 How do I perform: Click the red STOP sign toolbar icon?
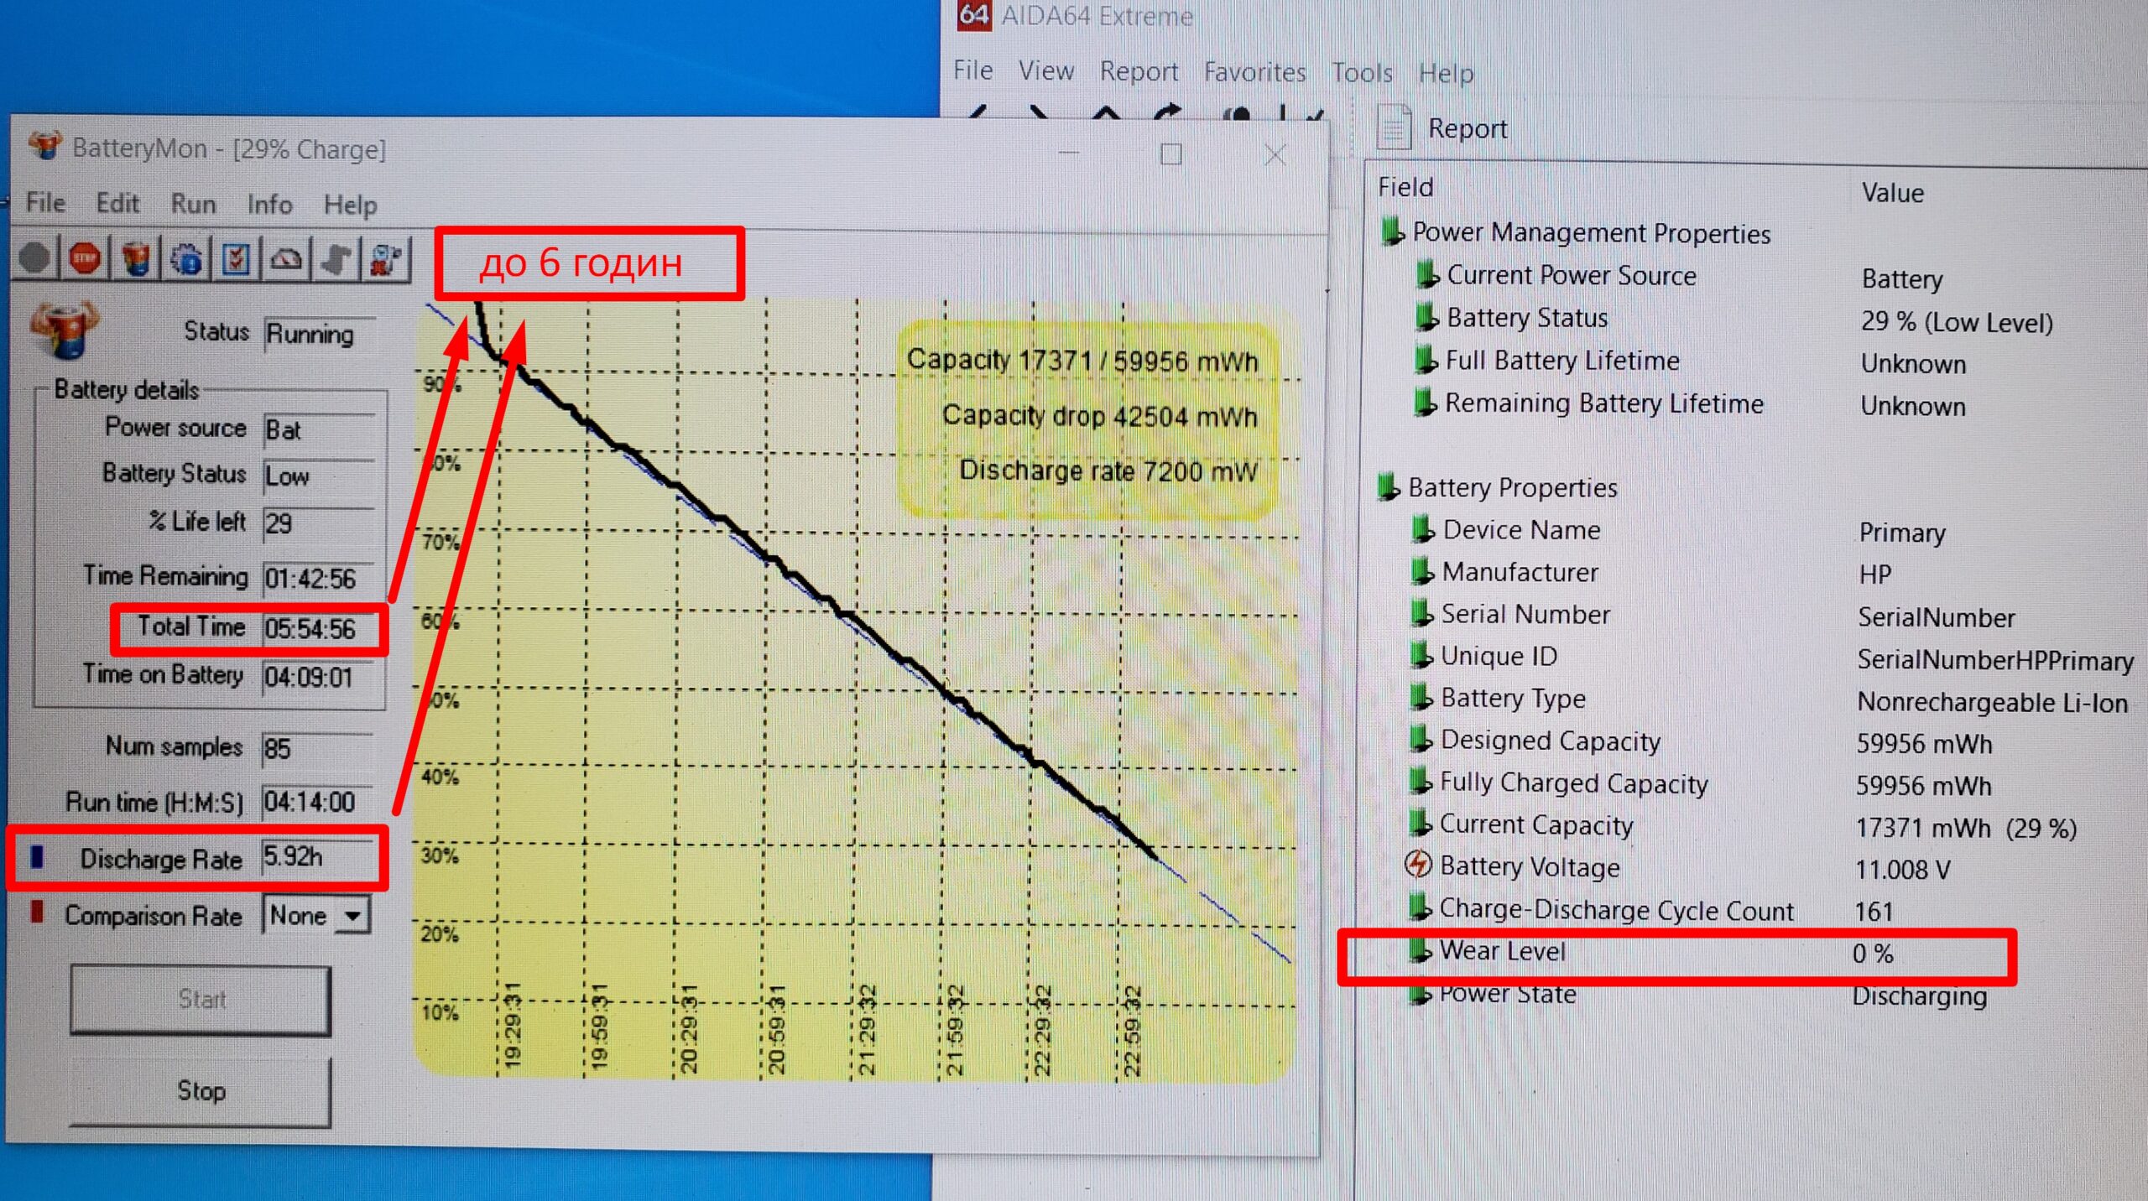[x=85, y=259]
